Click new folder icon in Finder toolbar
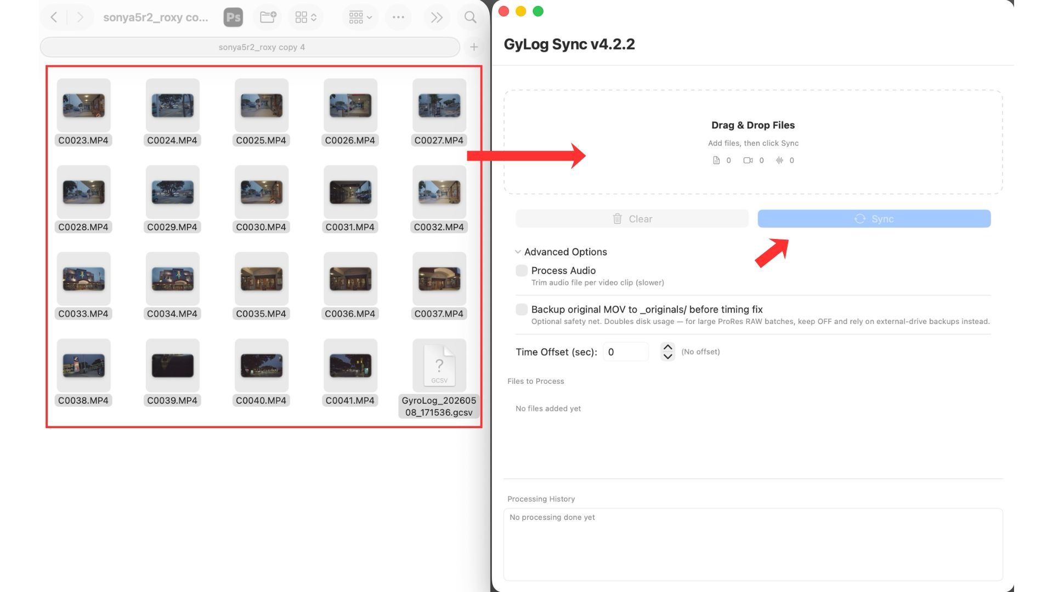This screenshot has width=1053, height=592. click(x=268, y=17)
